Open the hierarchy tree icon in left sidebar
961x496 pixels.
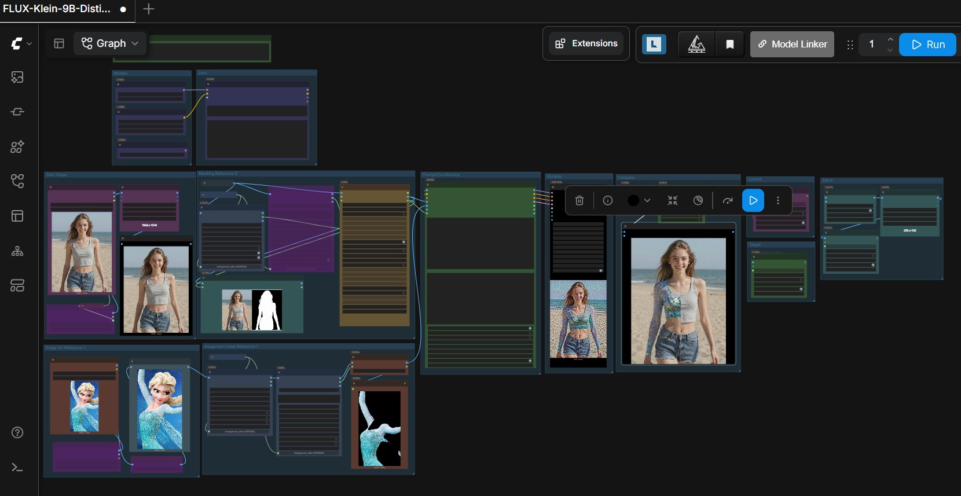(x=17, y=251)
